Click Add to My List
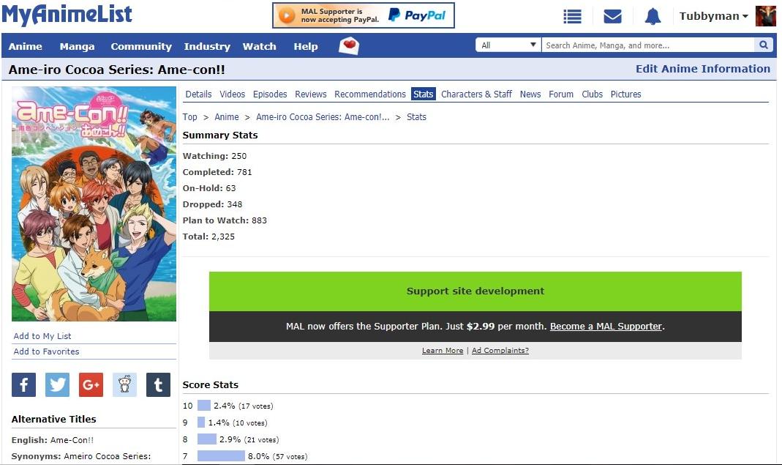 point(42,336)
